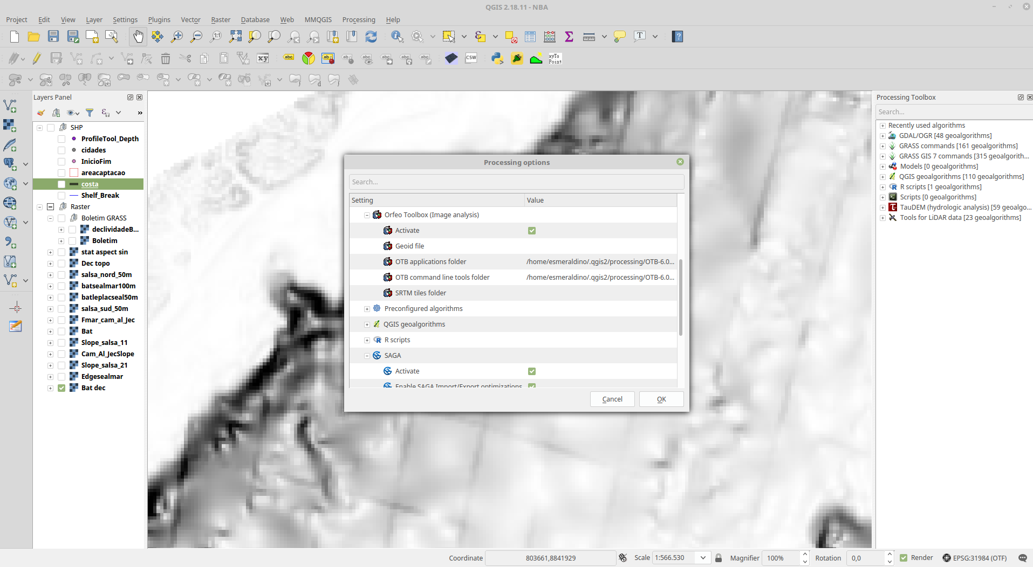Uncheck Orfeo Toolbox Activate checkbox
The height and width of the screenshot is (567, 1033).
click(532, 231)
